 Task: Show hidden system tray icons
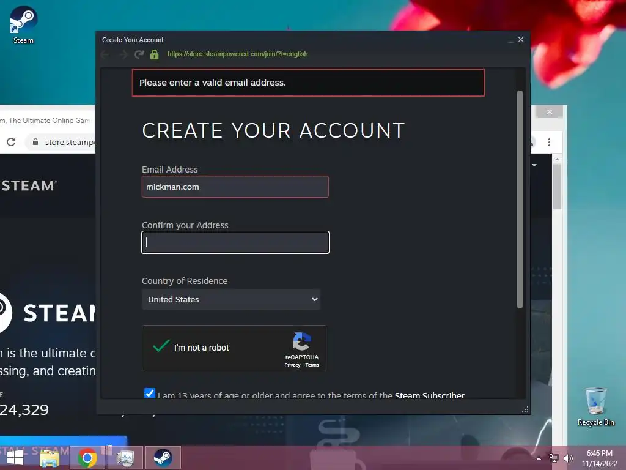[539, 458]
